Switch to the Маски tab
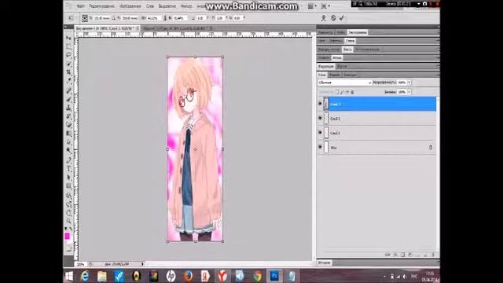The image size is (503, 283). click(x=342, y=66)
